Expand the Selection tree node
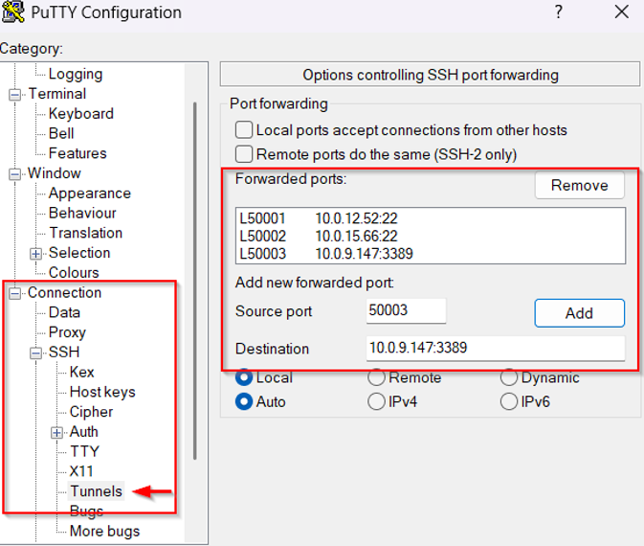Screen dimensions: 644x546 (36, 254)
